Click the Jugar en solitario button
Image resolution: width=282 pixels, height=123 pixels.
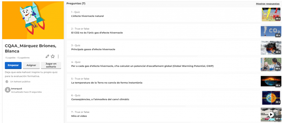[51, 65]
